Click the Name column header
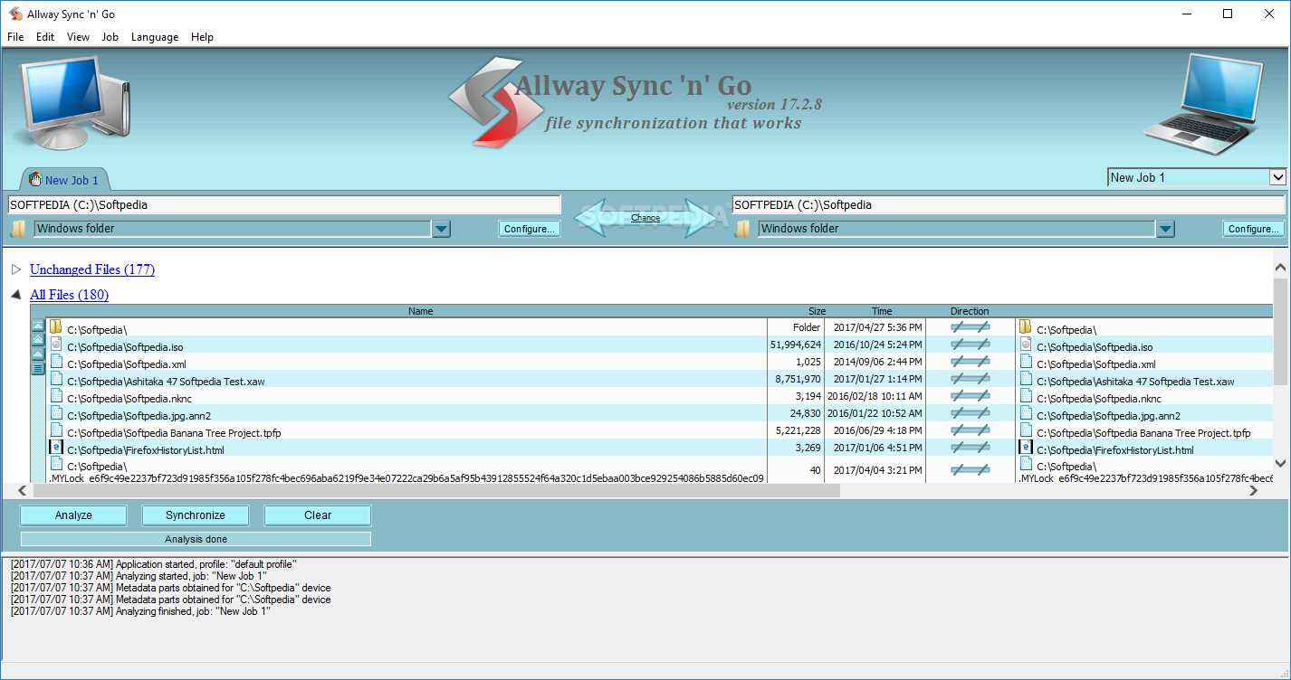Screen dimensions: 1291x680 421,311
